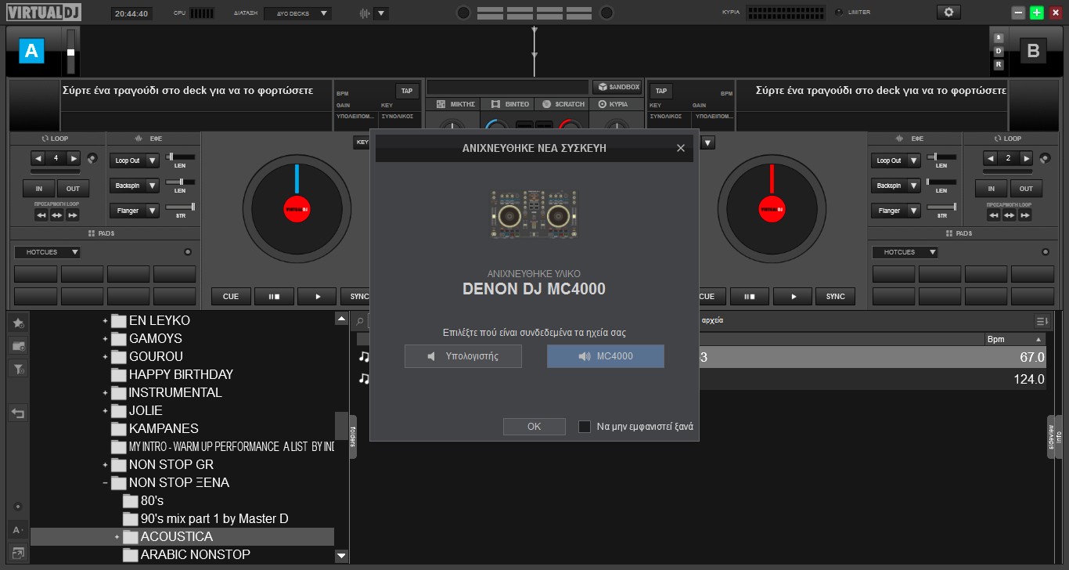Select deck B via the B button
The image size is (1069, 570).
(1033, 51)
